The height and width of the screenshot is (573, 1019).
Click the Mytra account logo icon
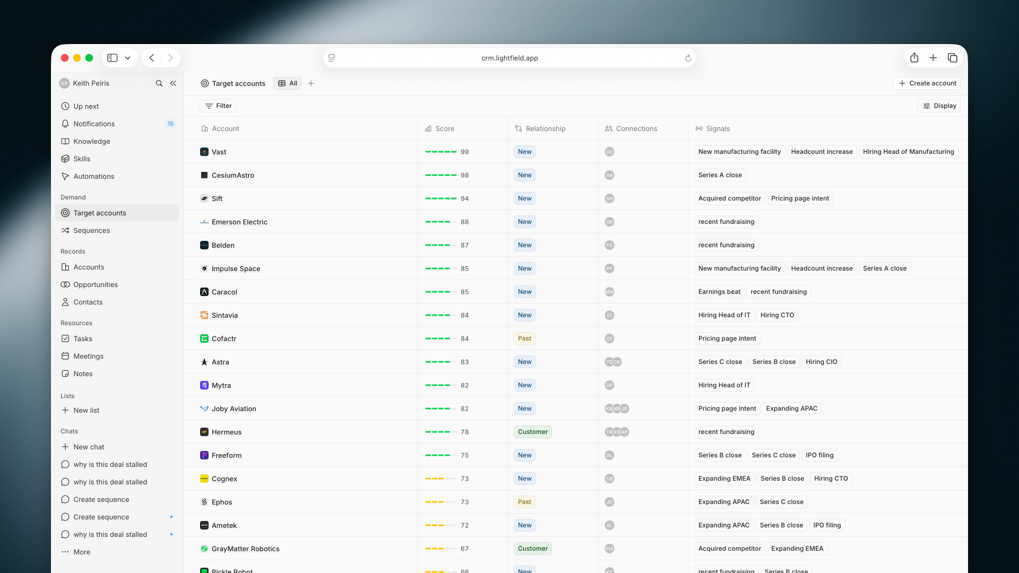204,385
